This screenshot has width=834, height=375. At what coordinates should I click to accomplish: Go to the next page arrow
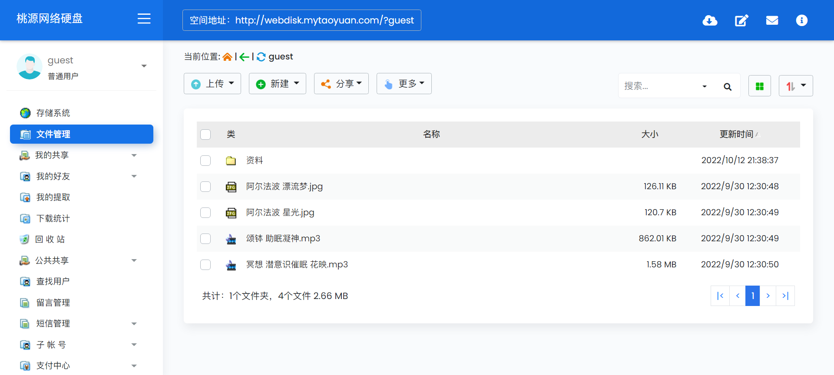pos(768,296)
